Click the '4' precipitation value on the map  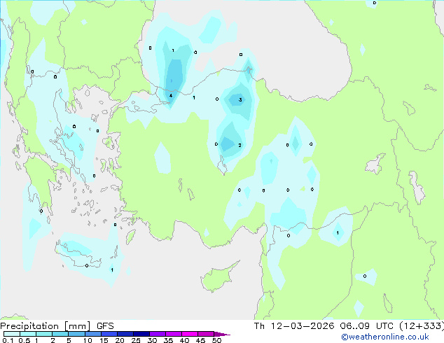tap(171, 96)
